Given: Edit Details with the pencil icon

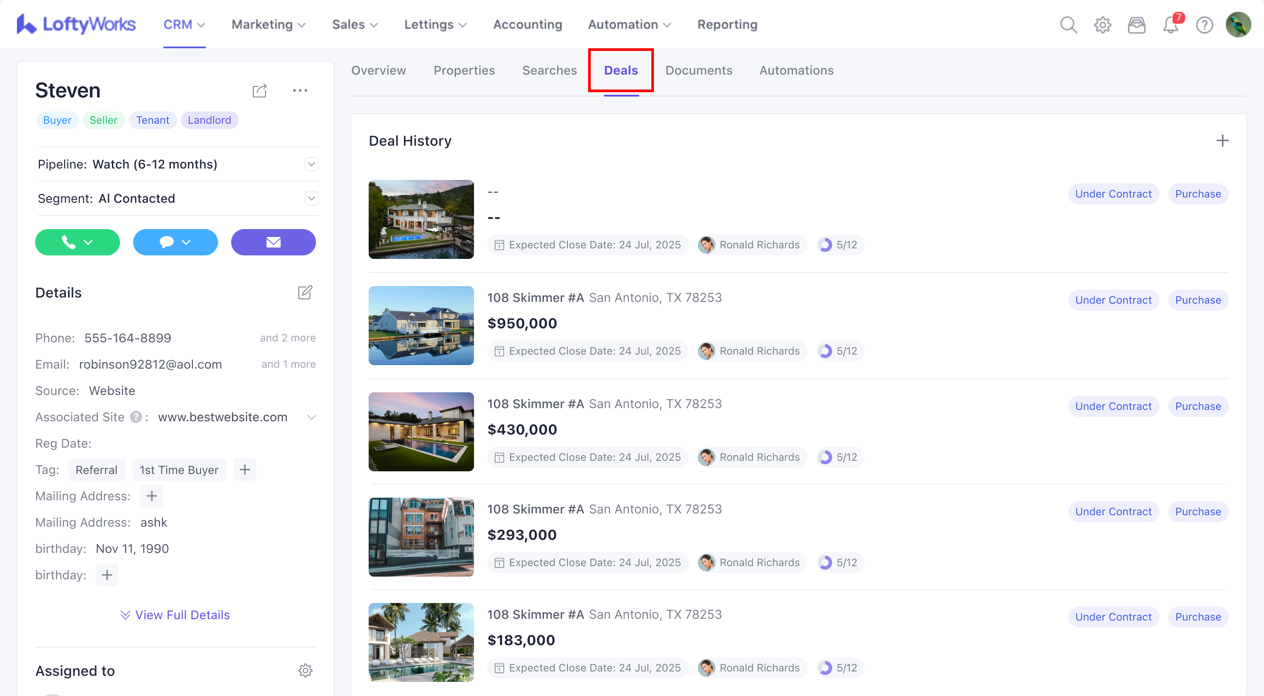Looking at the screenshot, I should (305, 293).
